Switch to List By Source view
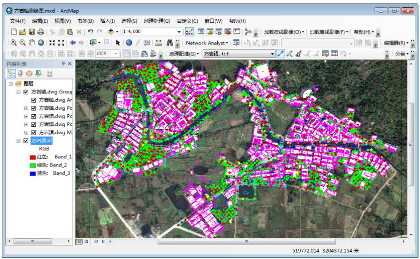Screen dimensions: 420x259 click(x=20, y=74)
